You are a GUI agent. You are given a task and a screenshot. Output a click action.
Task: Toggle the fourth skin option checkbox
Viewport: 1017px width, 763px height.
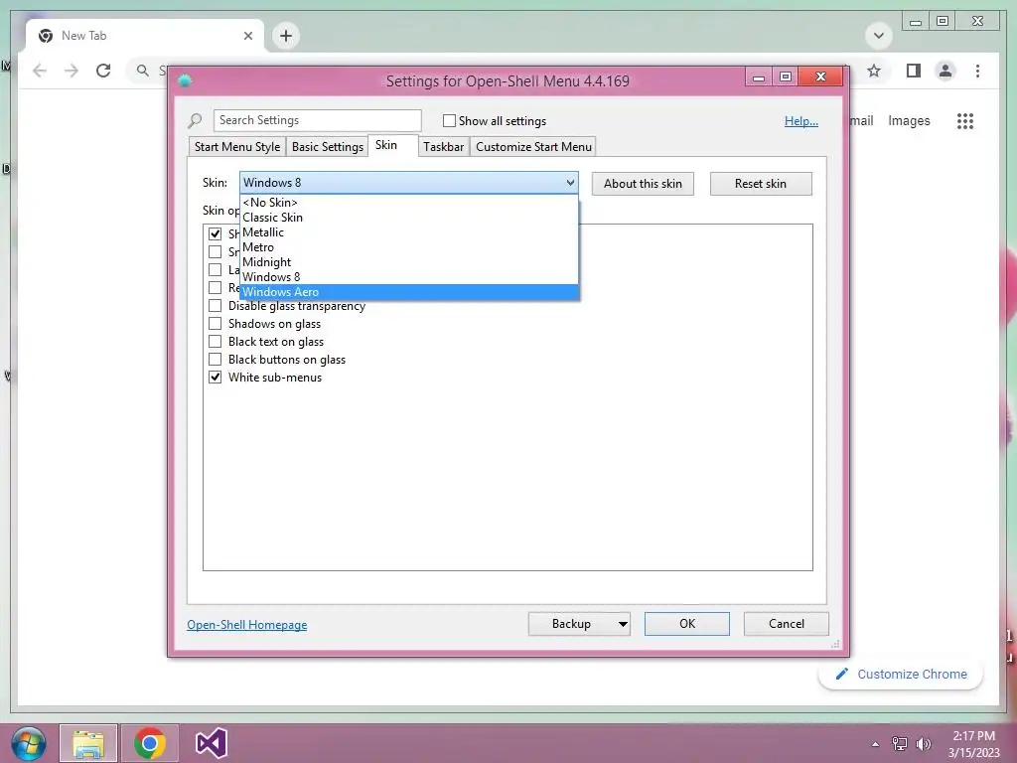(x=215, y=287)
